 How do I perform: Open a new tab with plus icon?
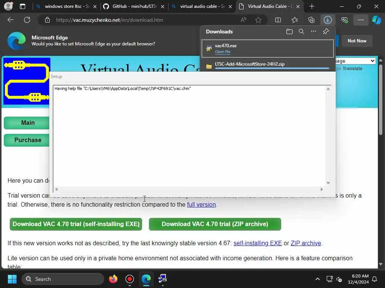[x=312, y=6]
